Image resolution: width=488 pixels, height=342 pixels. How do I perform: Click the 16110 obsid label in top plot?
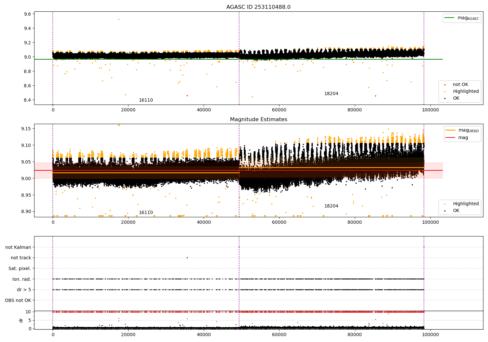(x=146, y=100)
